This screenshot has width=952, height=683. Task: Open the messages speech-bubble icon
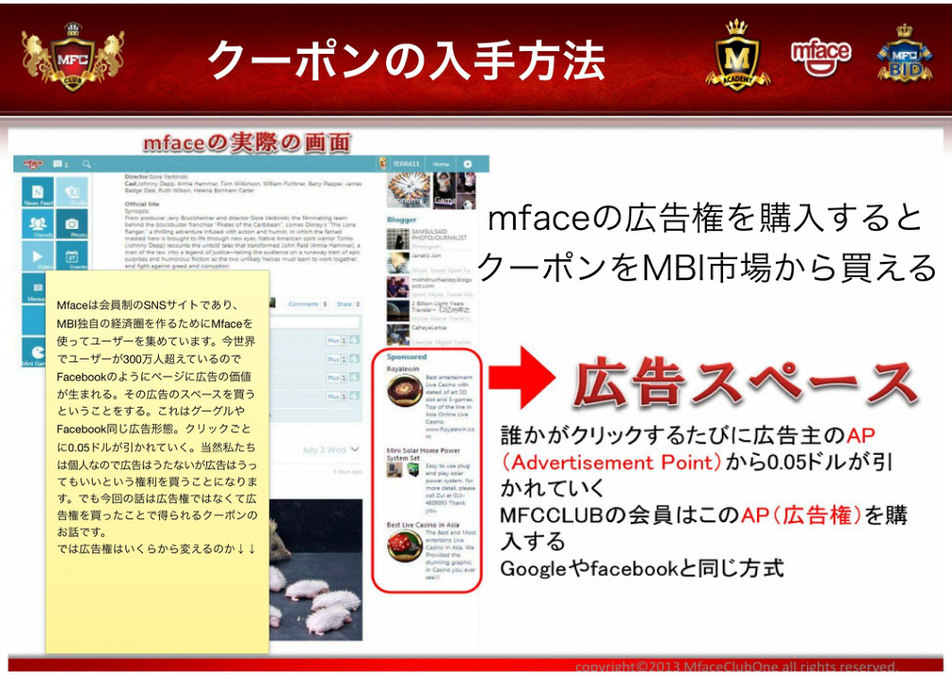point(60,164)
